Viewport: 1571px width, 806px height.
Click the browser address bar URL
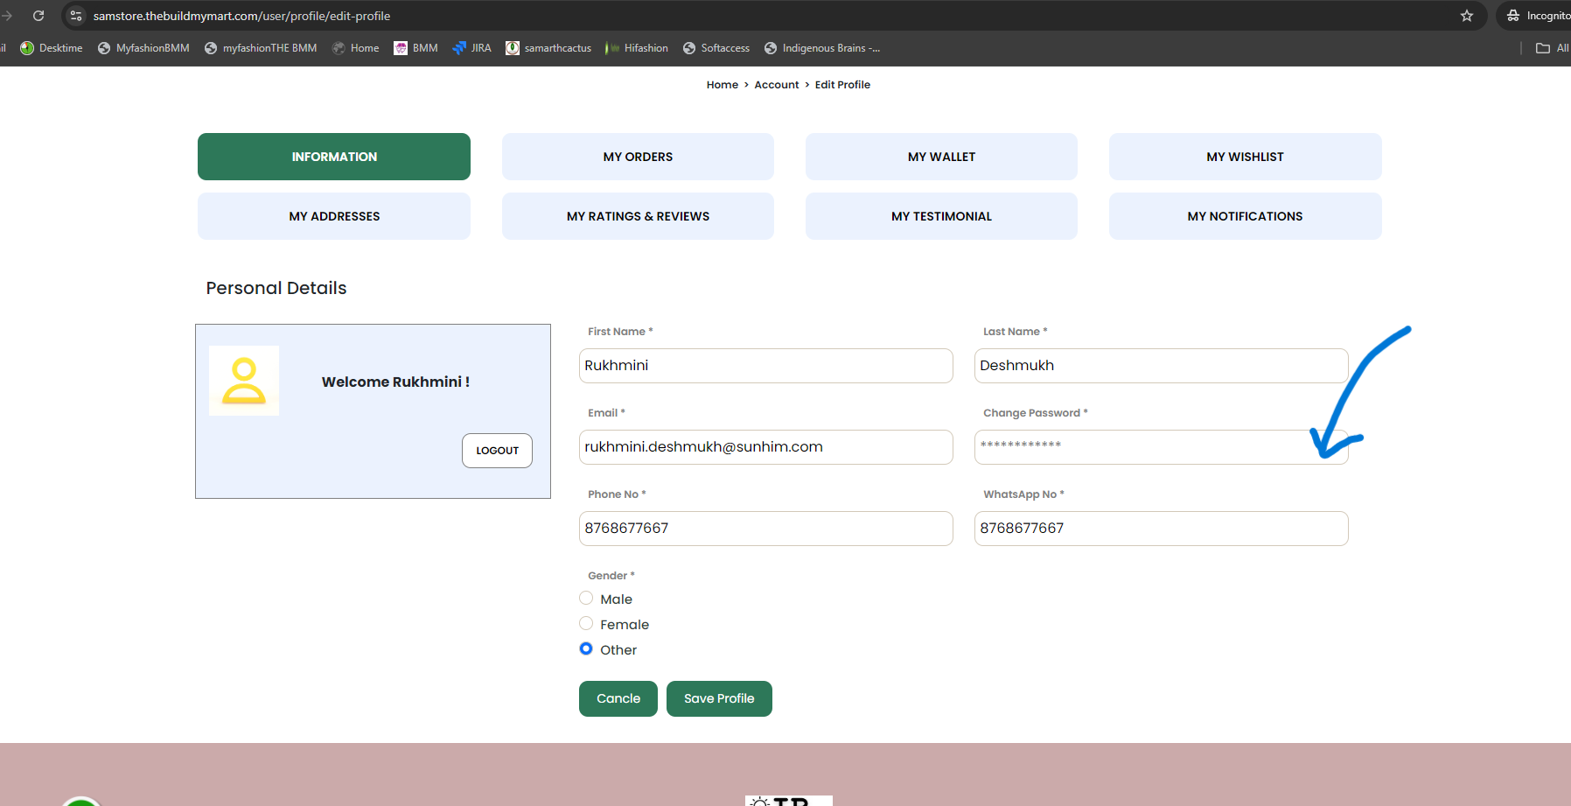[x=241, y=16]
